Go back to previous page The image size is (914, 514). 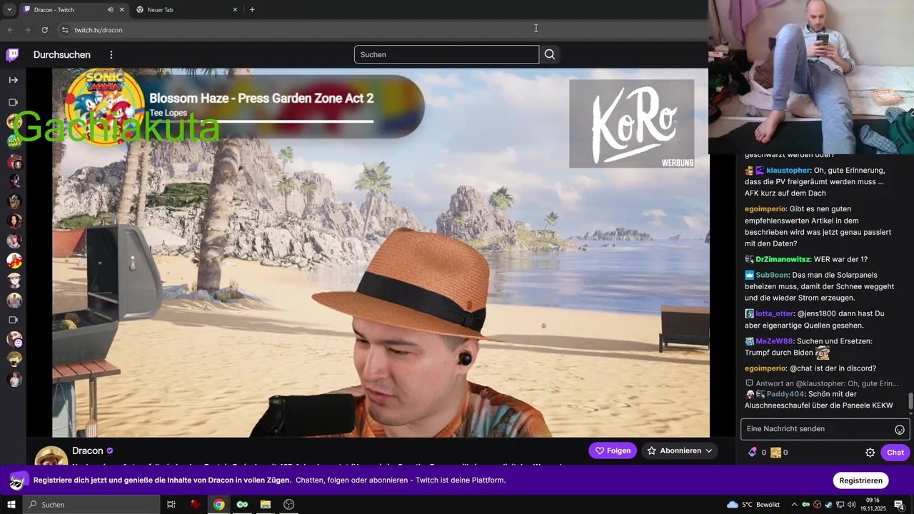[x=10, y=30]
